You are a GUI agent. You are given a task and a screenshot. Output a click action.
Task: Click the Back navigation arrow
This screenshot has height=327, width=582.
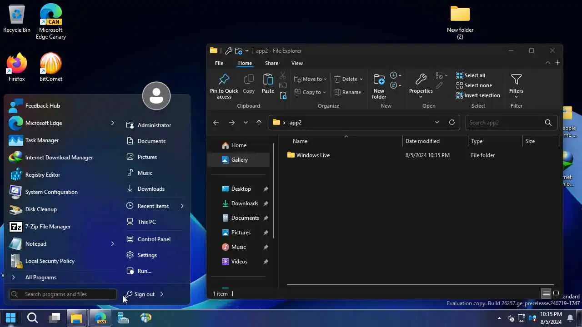(216, 123)
